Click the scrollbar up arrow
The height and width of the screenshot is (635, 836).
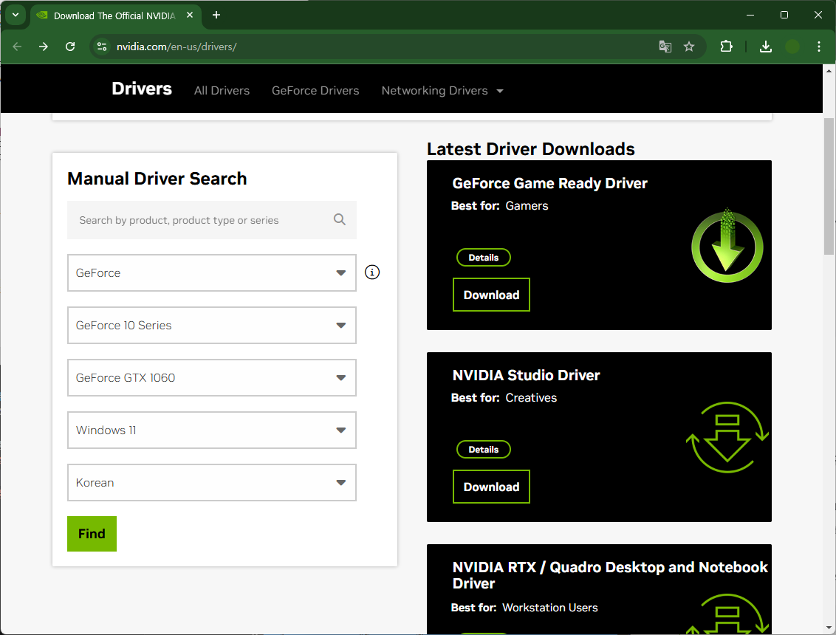pyautogui.click(x=829, y=70)
